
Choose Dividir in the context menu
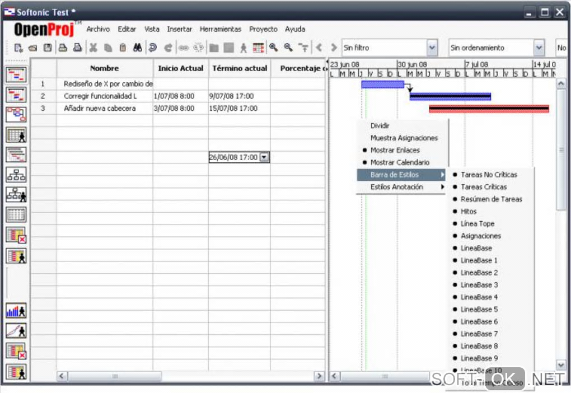(401, 125)
